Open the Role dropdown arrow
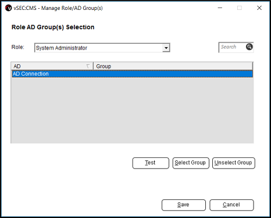This screenshot has width=271, height=218. point(166,48)
